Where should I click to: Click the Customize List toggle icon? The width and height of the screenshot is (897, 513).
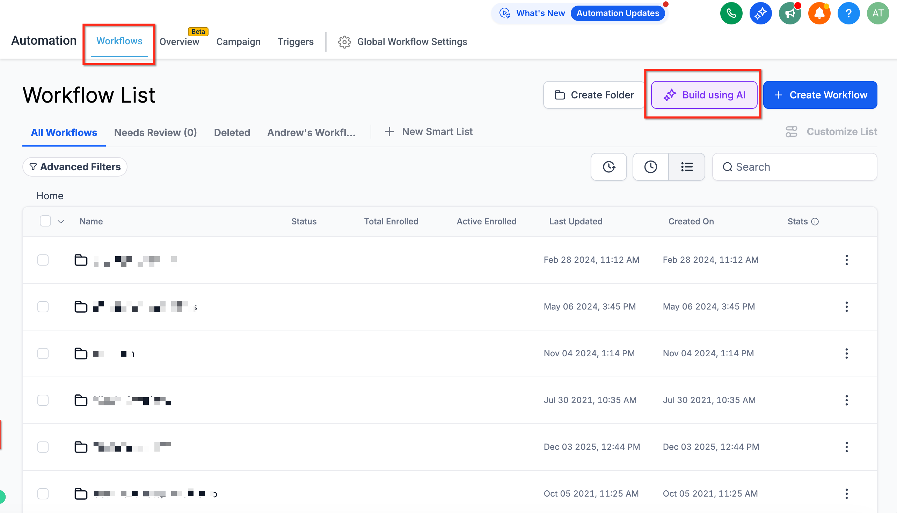791,132
